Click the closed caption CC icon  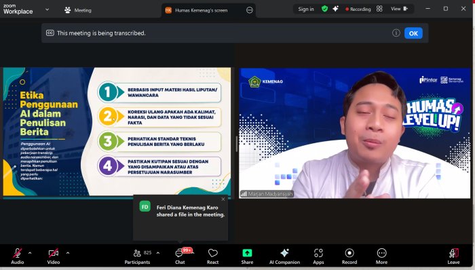pyautogui.click(x=50, y=33)
